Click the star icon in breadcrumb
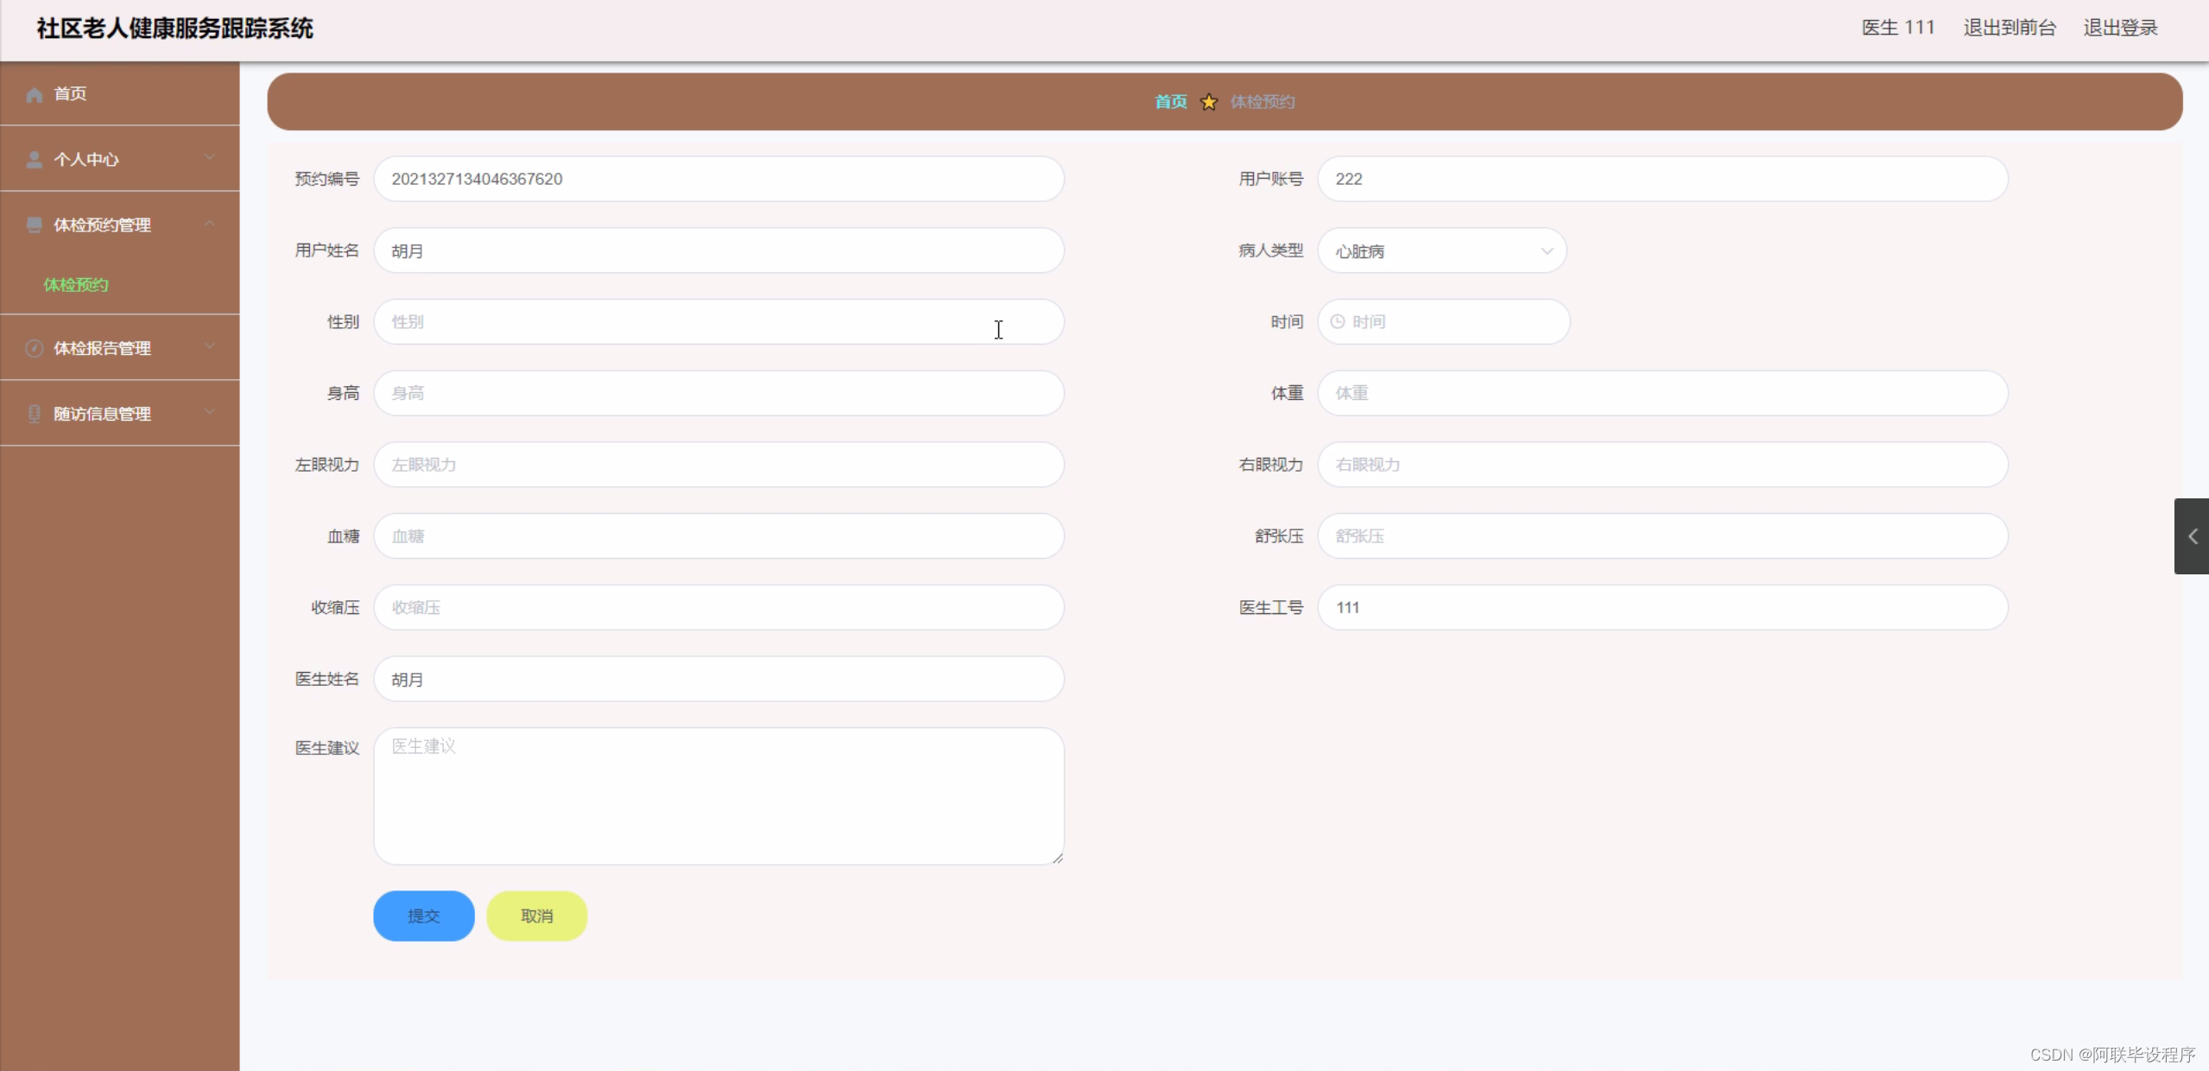Viewport: 2209px width, 1071px height. click(1209, 102)
